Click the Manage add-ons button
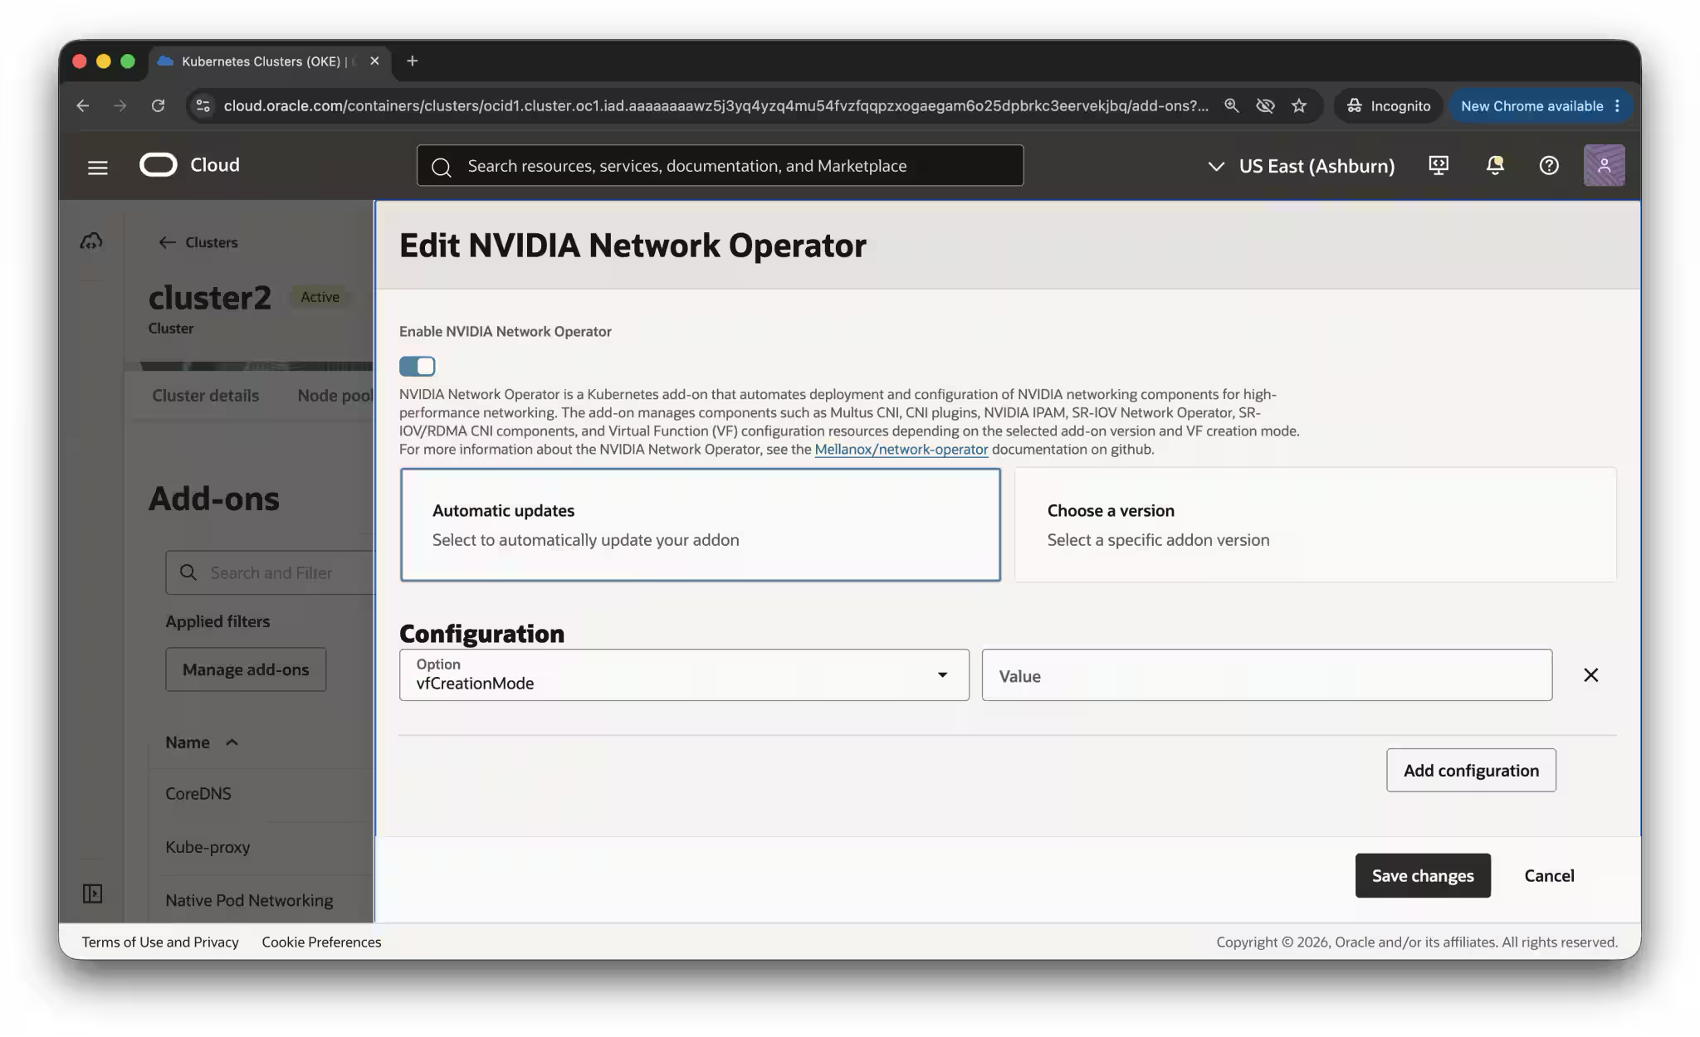Screen dimensions: 1700x1037 [246, 669]
